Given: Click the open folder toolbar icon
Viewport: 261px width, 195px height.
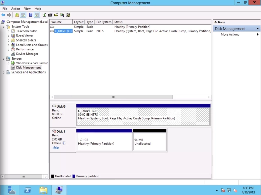Looking at the screenshot, I should click(56, 15).
